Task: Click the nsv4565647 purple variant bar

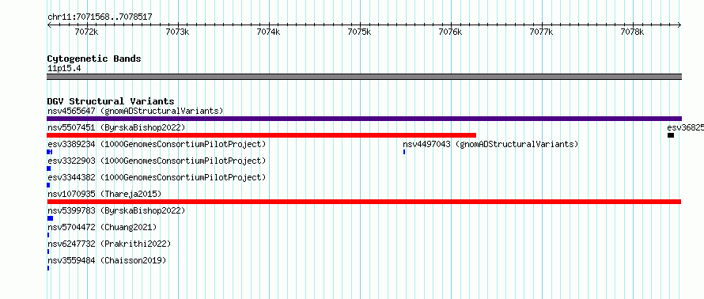Action: point(364,119)
